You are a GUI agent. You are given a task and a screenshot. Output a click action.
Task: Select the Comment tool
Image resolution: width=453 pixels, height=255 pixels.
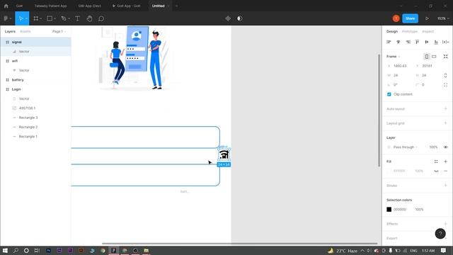[101, 18]
